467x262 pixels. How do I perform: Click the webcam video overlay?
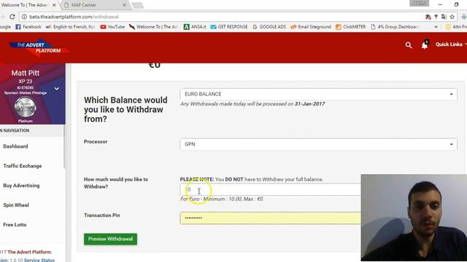tap(414, 218)
